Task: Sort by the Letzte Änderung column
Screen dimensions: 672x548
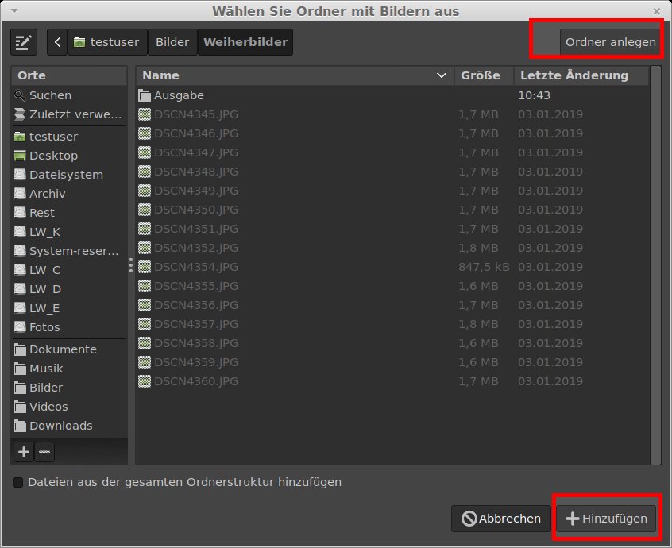Action: [581, 75]
